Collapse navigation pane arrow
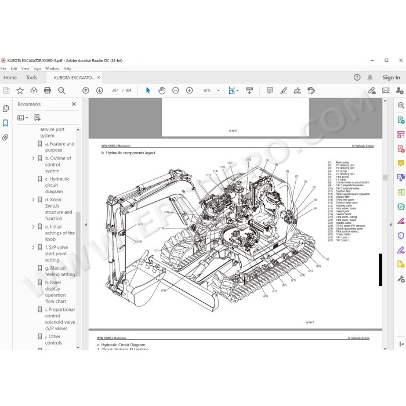 (86, 224)
